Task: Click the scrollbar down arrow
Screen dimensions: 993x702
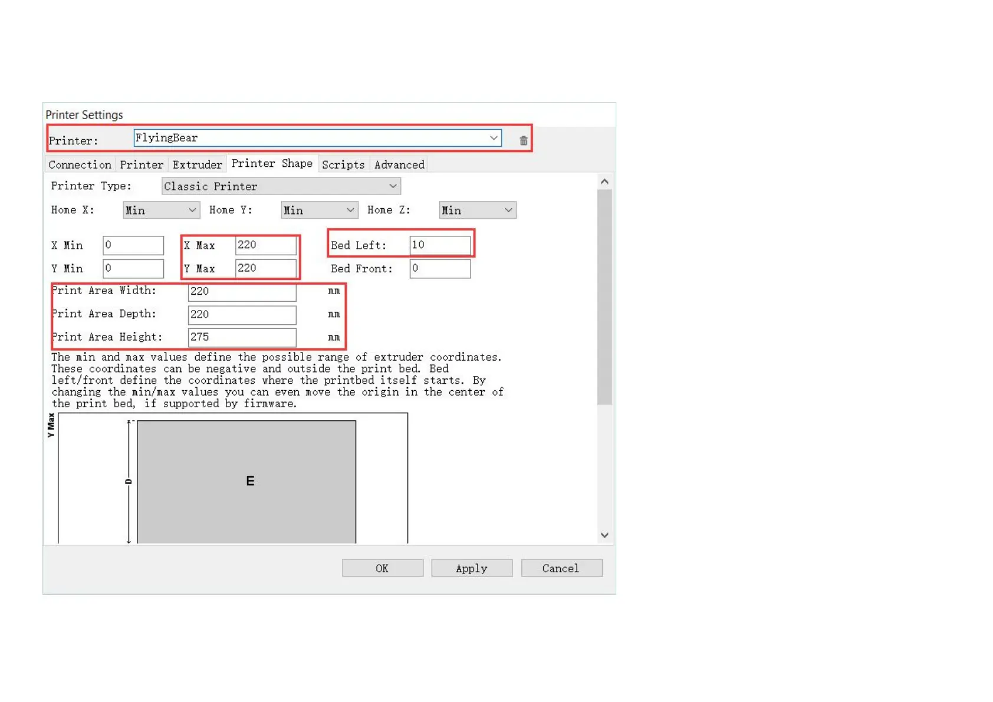Action: 604,535
